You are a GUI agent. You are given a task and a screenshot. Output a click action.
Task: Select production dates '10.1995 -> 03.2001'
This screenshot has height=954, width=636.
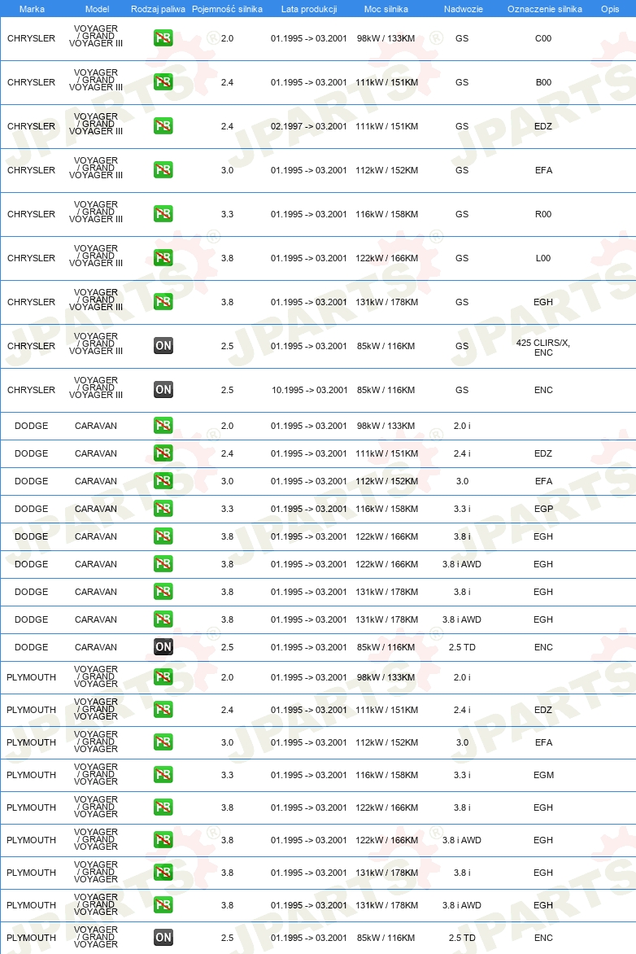pyautogui.click(x=310, y=390)
